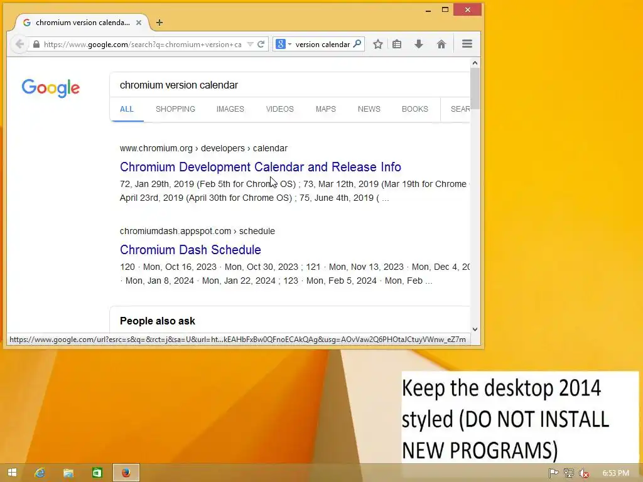Screen dimensions: 643x482
Task: Open Action Center flag tray icon
Action: [553, 473]
